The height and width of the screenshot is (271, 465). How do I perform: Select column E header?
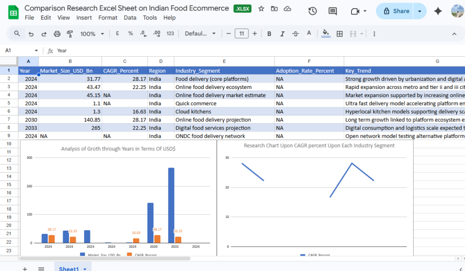tap(224, 61)
